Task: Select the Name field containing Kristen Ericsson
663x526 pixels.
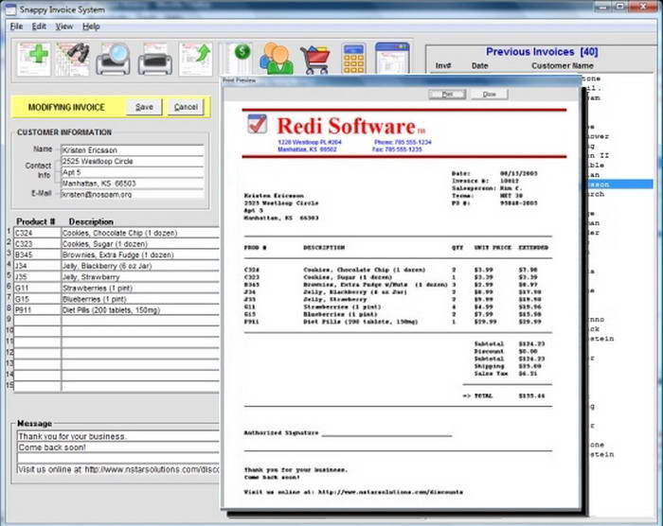Action: (132, 149)
